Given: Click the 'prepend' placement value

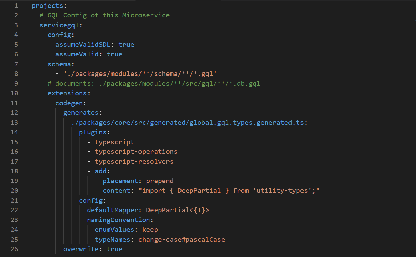Looking at the screenshot, I should click(160, 181).
